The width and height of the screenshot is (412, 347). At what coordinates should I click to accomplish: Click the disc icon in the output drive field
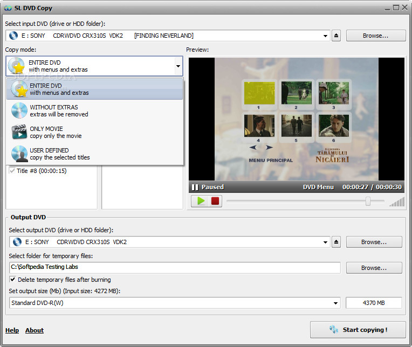tap(17, 242)
